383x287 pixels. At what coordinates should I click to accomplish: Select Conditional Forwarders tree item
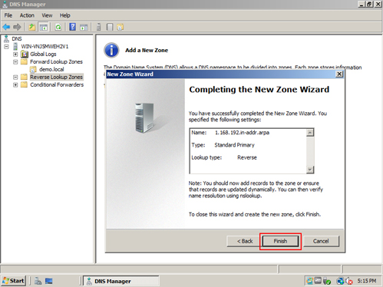[57, 84]
